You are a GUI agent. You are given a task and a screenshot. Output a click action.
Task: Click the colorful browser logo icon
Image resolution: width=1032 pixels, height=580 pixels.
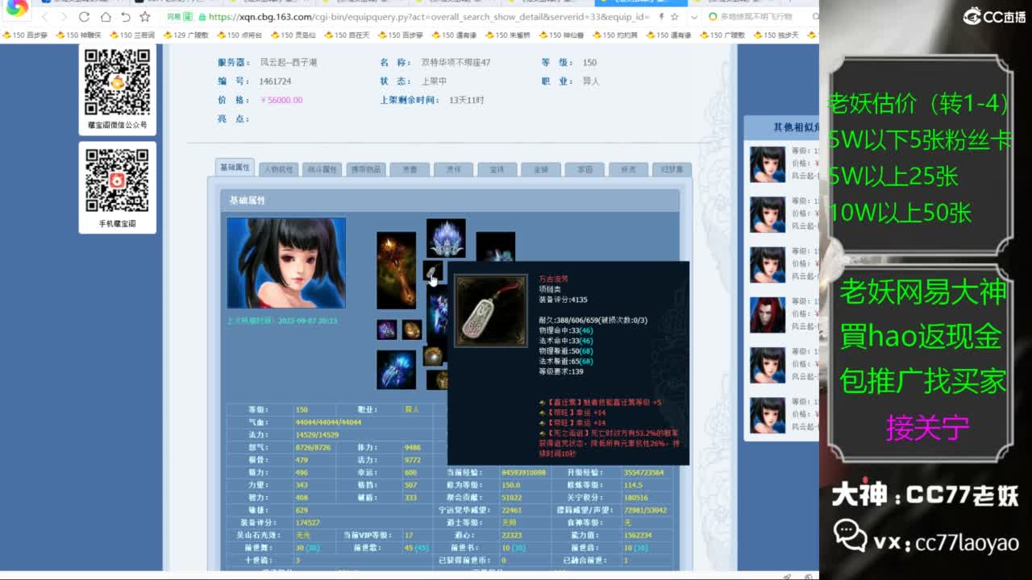coord(17,7)
